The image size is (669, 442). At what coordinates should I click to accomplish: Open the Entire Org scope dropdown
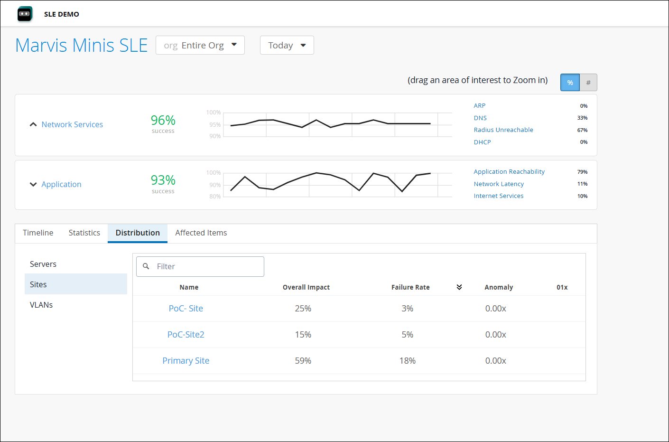[x=200, y=45]
